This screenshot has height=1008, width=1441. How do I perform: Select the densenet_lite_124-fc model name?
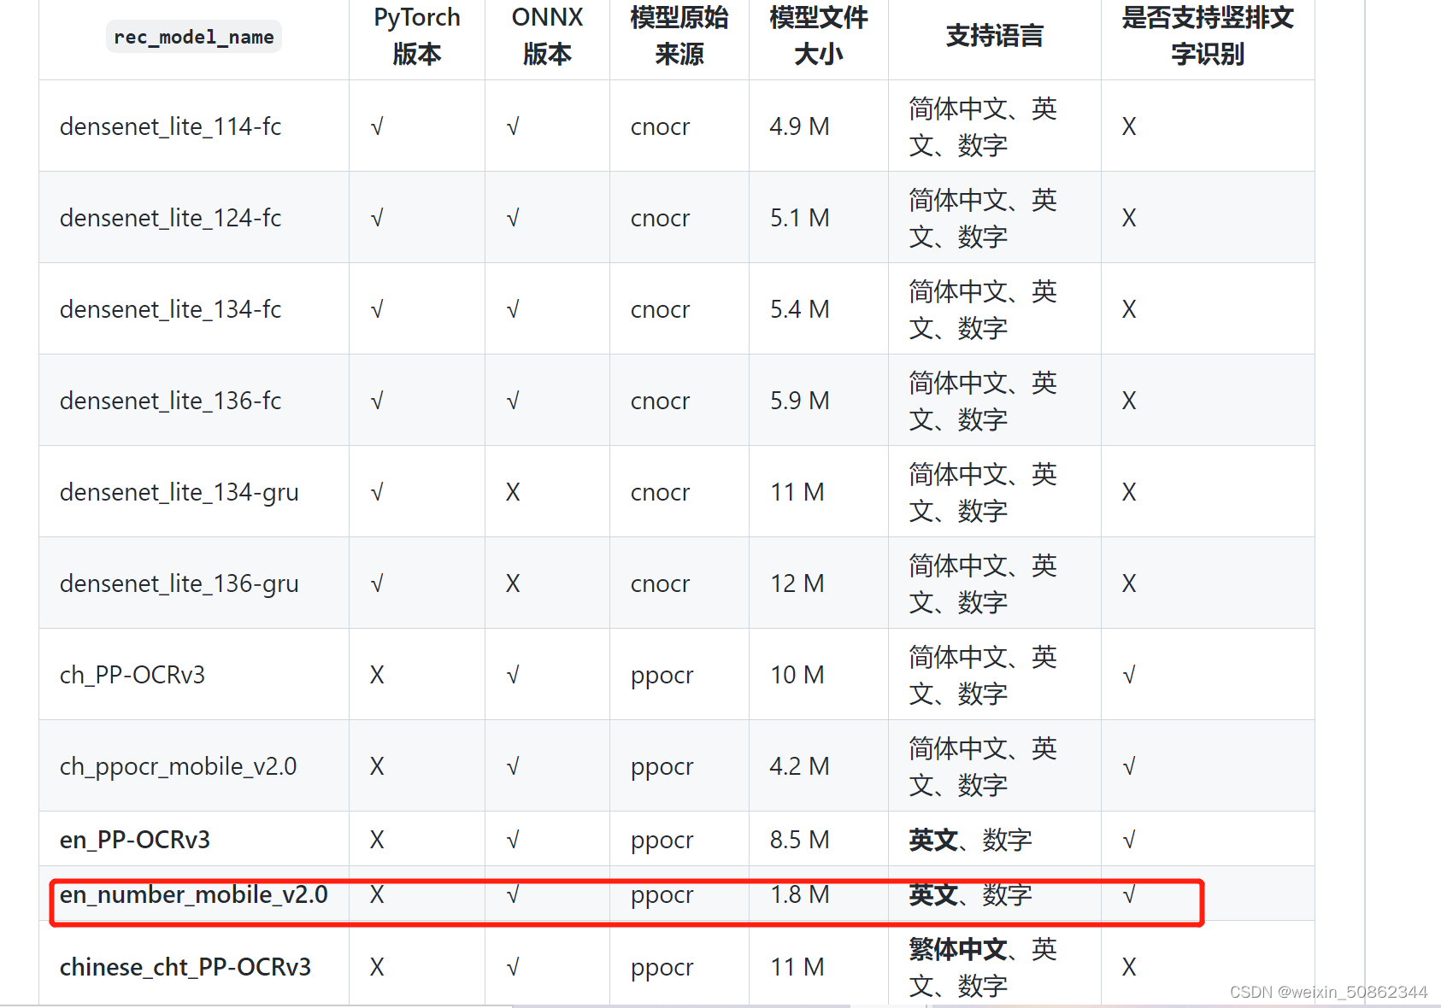170,218
